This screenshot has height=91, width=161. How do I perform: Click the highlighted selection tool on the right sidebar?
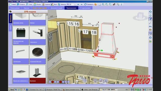(x=150, y=19)
